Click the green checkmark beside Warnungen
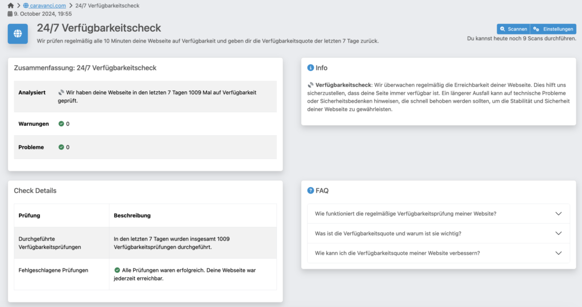Viewport: 582px width, 307px height. [61, 124]
